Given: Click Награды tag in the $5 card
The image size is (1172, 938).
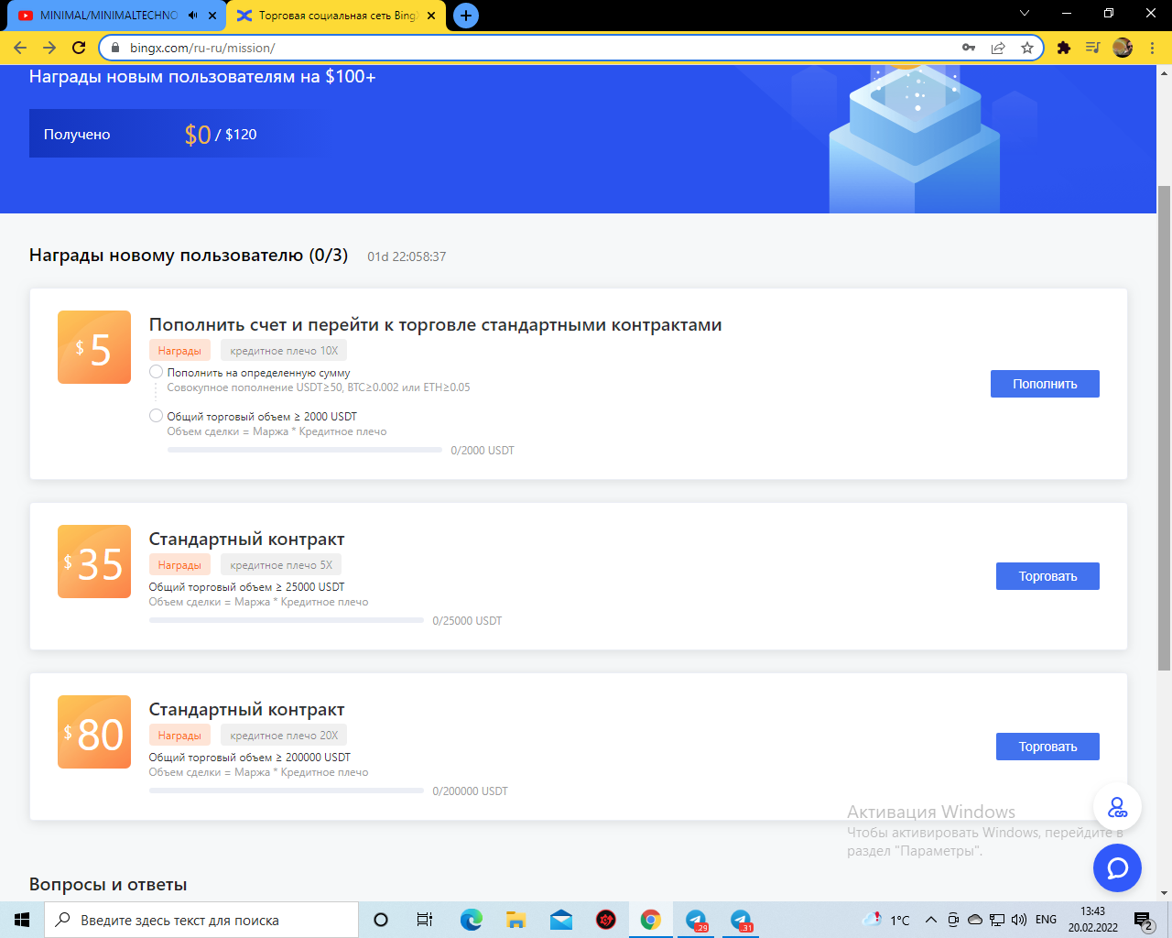Looking at the screenshot, I should 179,351.
